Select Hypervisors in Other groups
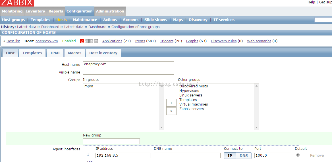Image resolution: width=332 pixels, height=162 pixels. tap(189, 91)
